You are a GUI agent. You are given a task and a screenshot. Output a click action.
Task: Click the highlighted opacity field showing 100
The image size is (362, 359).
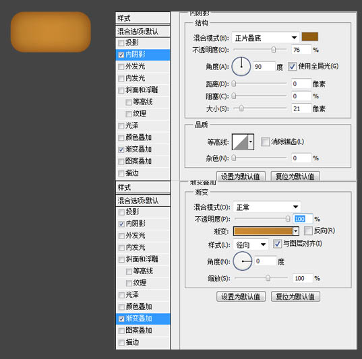(x=303, y=219)
